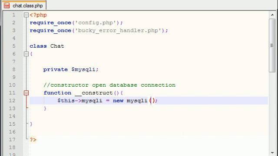Viewport: 278px width, 156px height.
Task: Click line number 5 in the margin
Action: [x=14, y=46]
